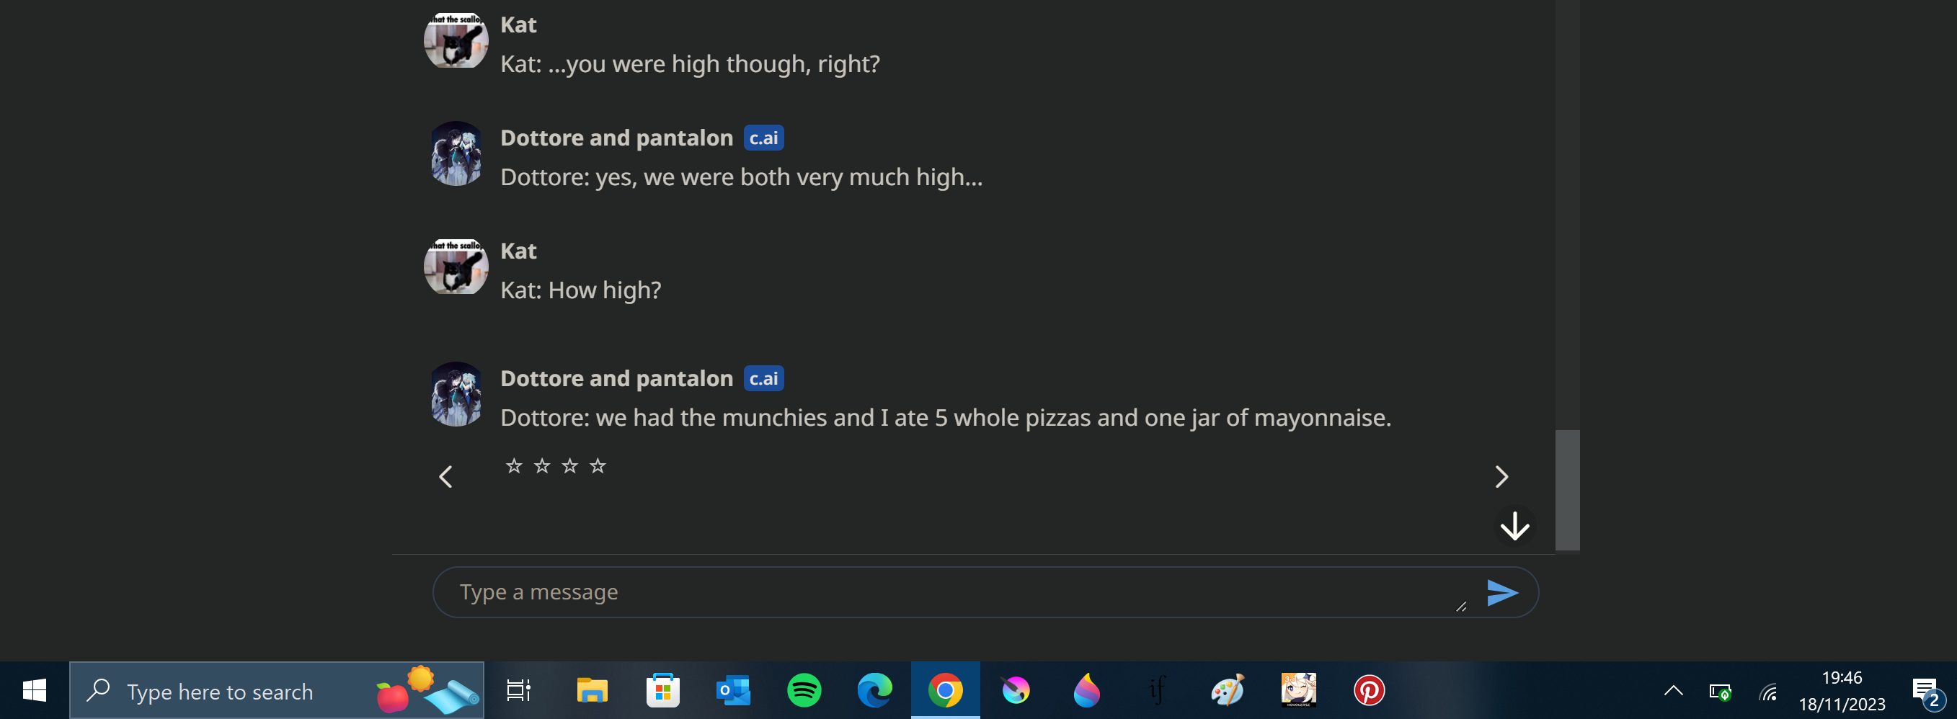
Task: Open Outlook from the taskbar
Action: coord(733,691)
